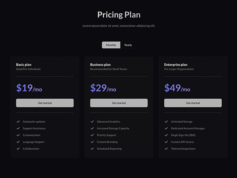Click the checkmark beside Custom Branding
Viewport: 237px width, 178px height.
[x=92, y=142]
